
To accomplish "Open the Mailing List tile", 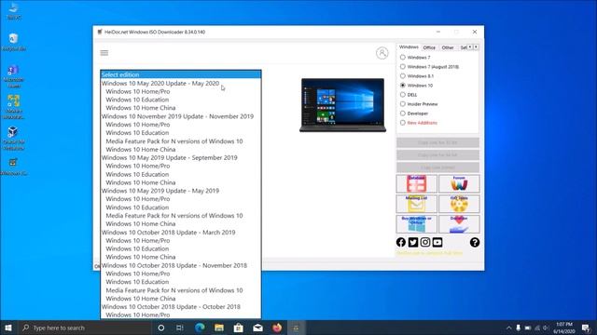I will (x=417, y=204).
